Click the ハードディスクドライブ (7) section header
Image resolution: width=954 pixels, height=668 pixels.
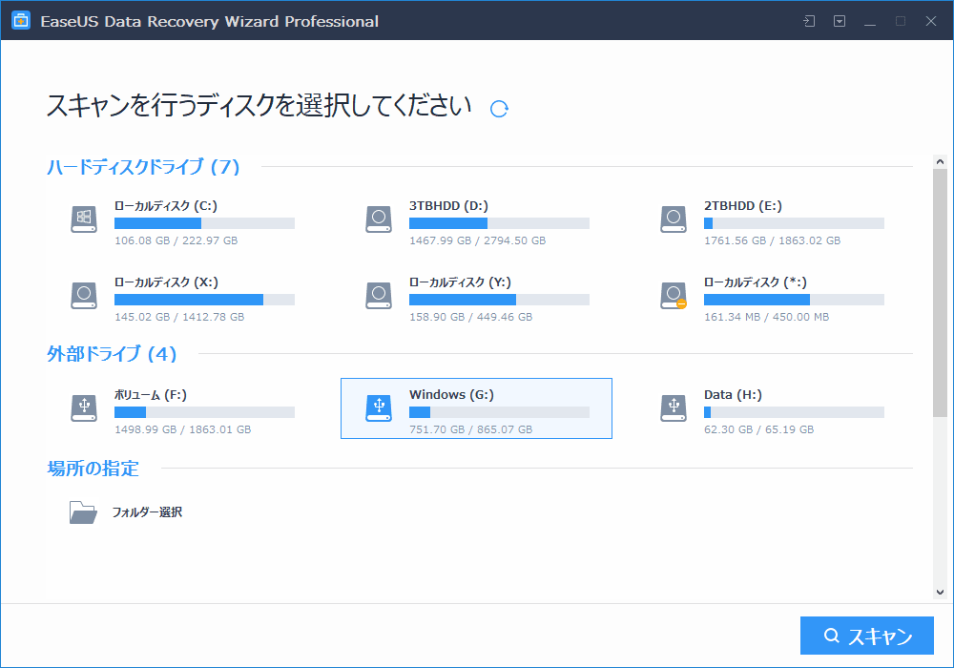pyautogui.click(x=143, y=167)
